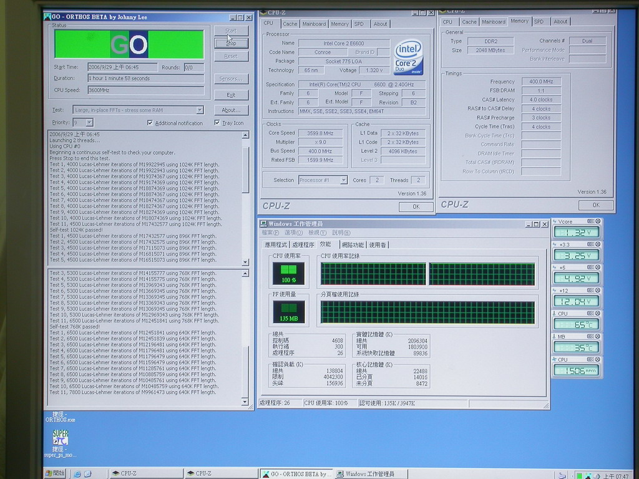Uncheck the Tray Icon checkbox

pos(217,123)
